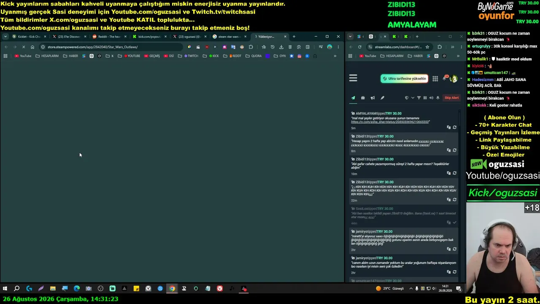Open the Windows Start menu
Viewport: 540px width, 304px height.
(5, 289)
